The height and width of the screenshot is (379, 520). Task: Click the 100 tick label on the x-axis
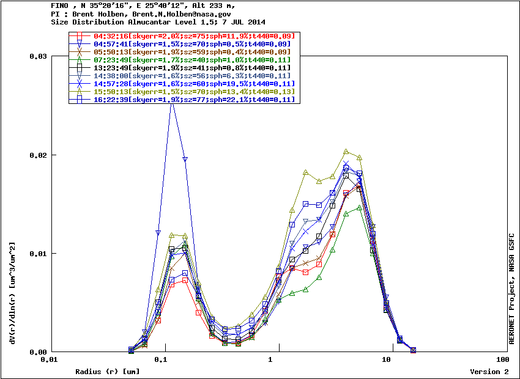(x=502, y=361)
